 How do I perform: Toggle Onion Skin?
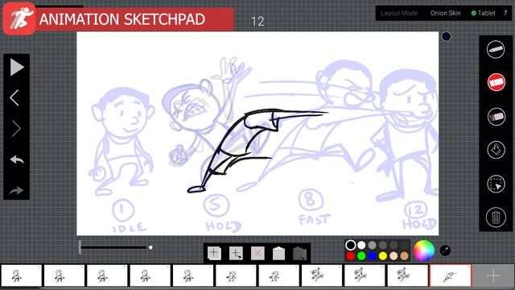tap(445, 13)
